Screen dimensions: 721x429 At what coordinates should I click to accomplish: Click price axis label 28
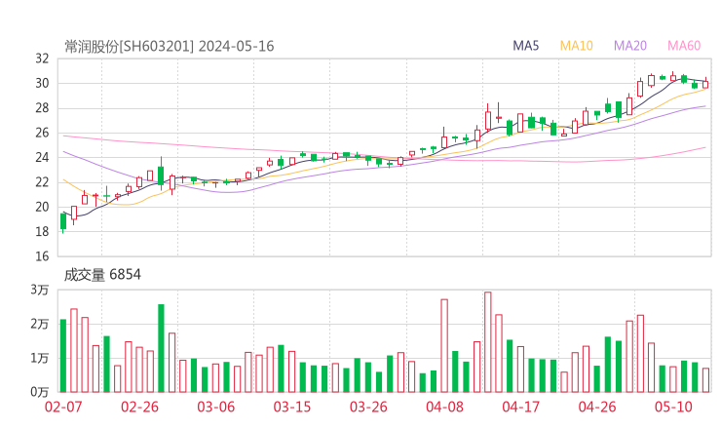pos(42,108)
